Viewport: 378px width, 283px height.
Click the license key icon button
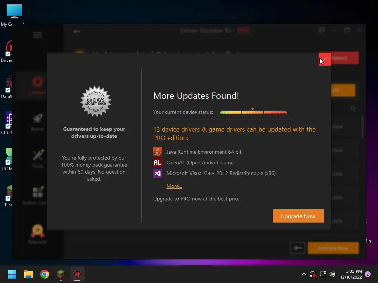[x=298, y=248]
